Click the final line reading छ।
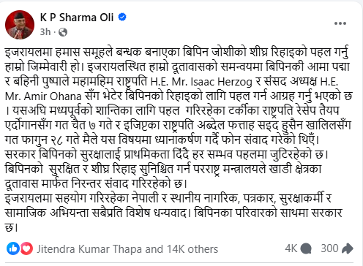This screenshot has height=266, width=363. point(11,228)
